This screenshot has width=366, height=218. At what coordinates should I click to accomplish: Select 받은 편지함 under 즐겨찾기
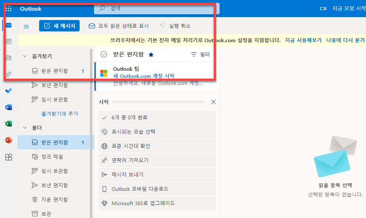coord(56,71)
